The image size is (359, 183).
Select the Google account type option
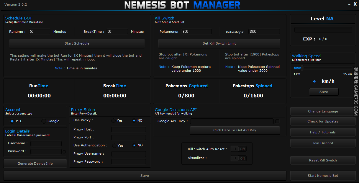tap(44, 121)
